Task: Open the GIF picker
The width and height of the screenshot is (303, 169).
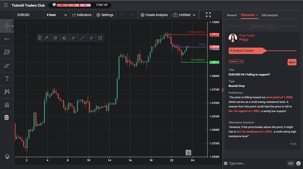Action: 291,163
